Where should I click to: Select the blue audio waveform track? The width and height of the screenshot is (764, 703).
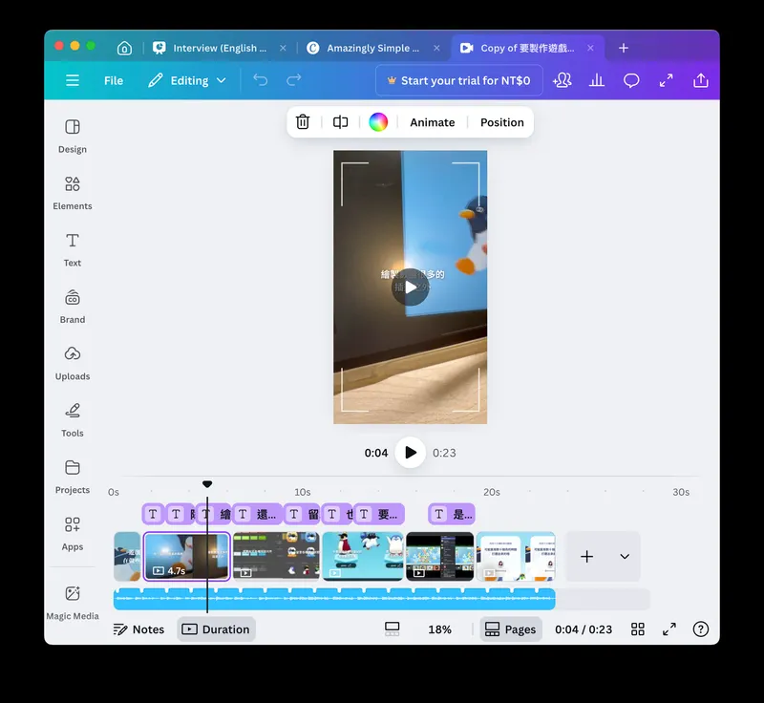334,599
